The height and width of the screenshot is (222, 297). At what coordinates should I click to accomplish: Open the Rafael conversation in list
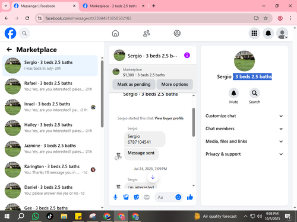tap(50, 86)
